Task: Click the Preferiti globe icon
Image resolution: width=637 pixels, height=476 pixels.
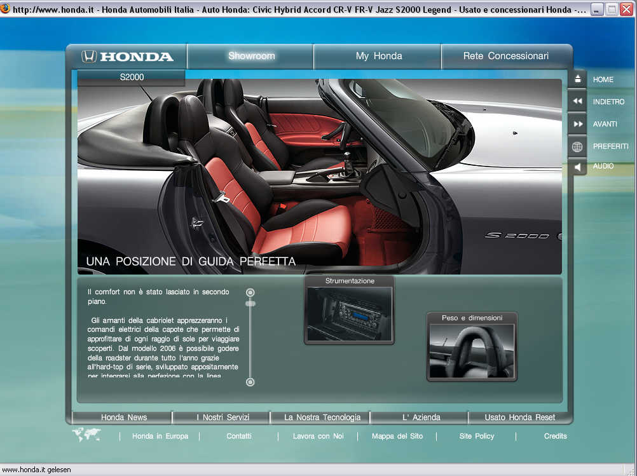Action: click(x=577, y=147)
